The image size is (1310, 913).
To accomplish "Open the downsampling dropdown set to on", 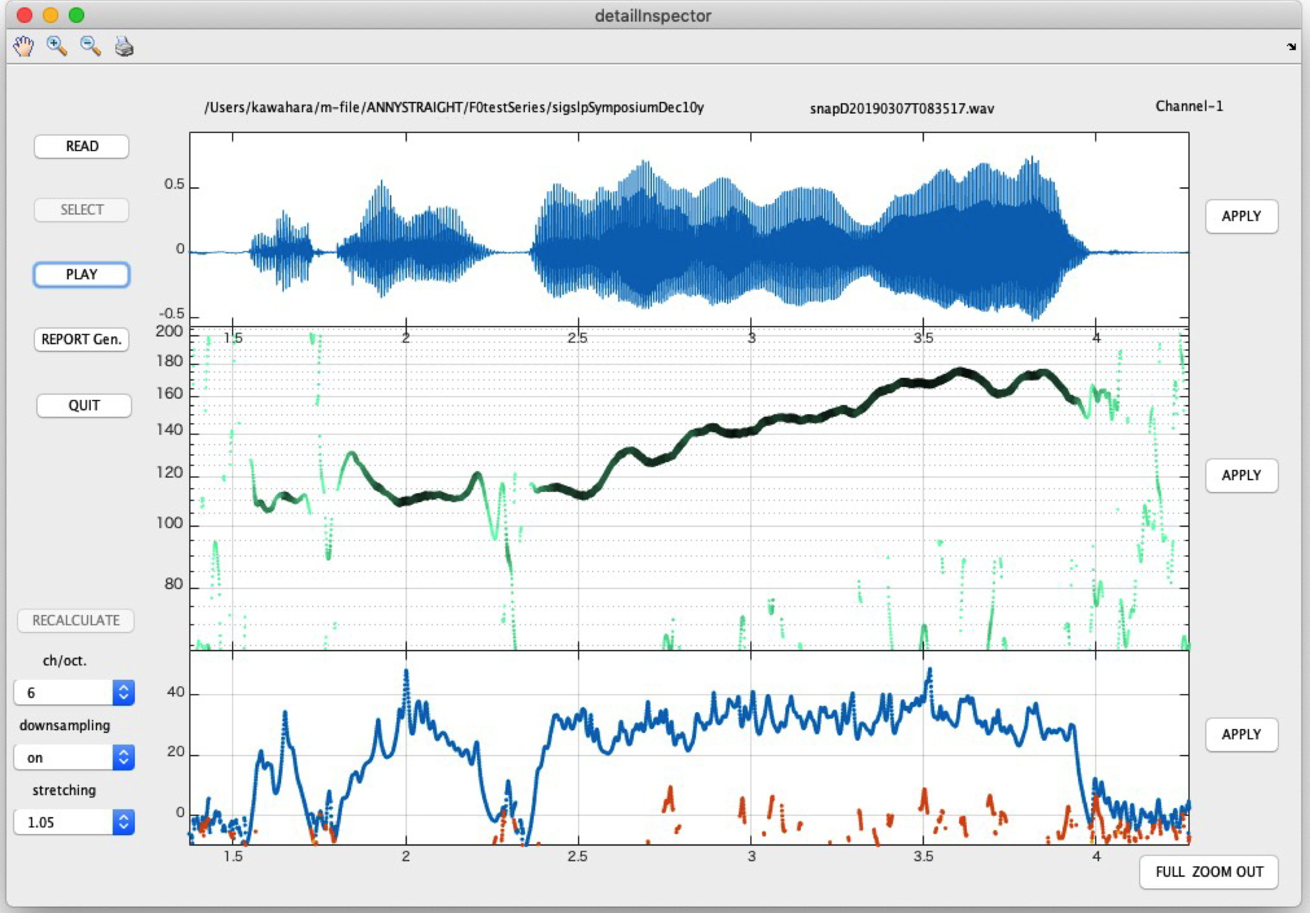I will (x=74, y=757).
